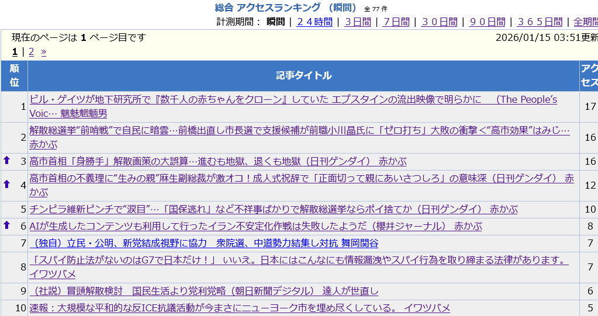The image size is (598, 316).
Task: Open the Bill Gates clone article at rank 1
Action: tap(292, 100)
